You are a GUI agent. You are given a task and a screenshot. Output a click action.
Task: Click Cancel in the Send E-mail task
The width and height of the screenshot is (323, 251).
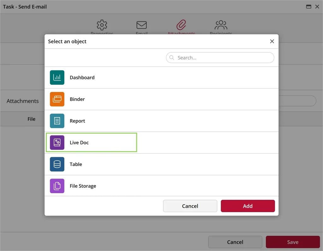pyautogui.click(x=235, y=242)
